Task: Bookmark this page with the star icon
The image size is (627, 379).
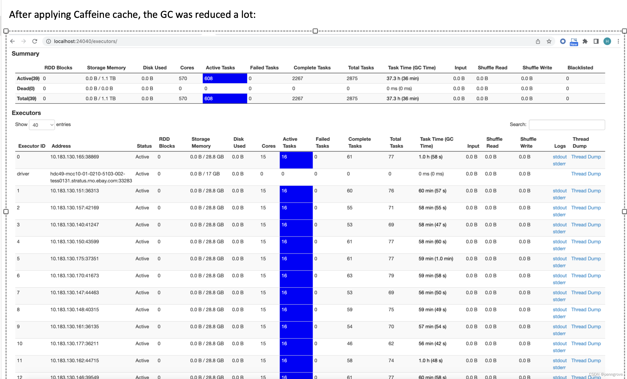Action: [549, 41]
